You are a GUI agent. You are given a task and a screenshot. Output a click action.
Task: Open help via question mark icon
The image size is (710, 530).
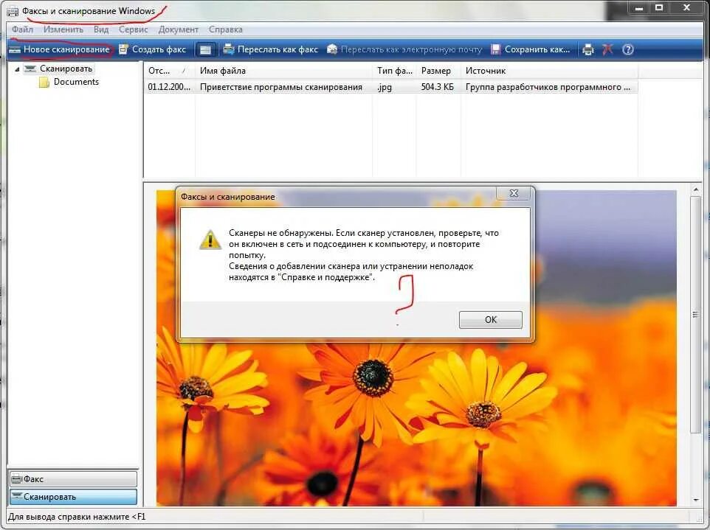coord(627,49)
